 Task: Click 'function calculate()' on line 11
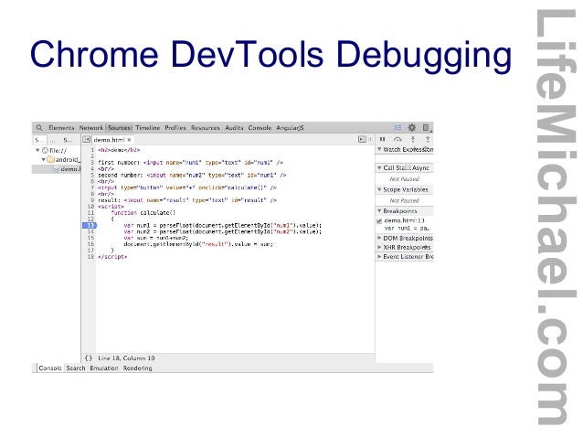(143, 213)
